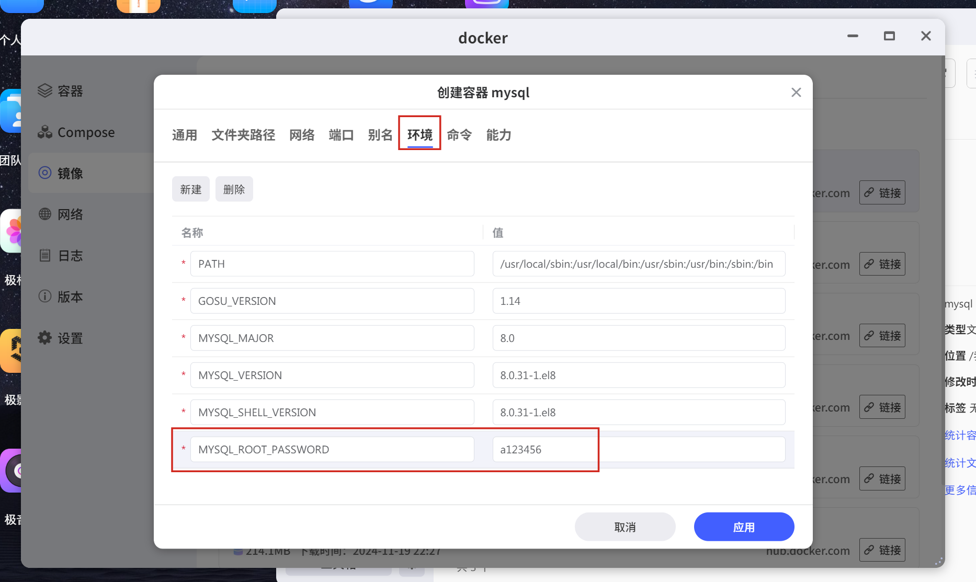Close the 创建容器 mysql dialog
This screenshot has width=976, height=582.
pyautogui.click(x=796, y=93)
